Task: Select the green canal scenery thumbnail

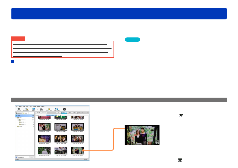Action: (x=44, y=151)
